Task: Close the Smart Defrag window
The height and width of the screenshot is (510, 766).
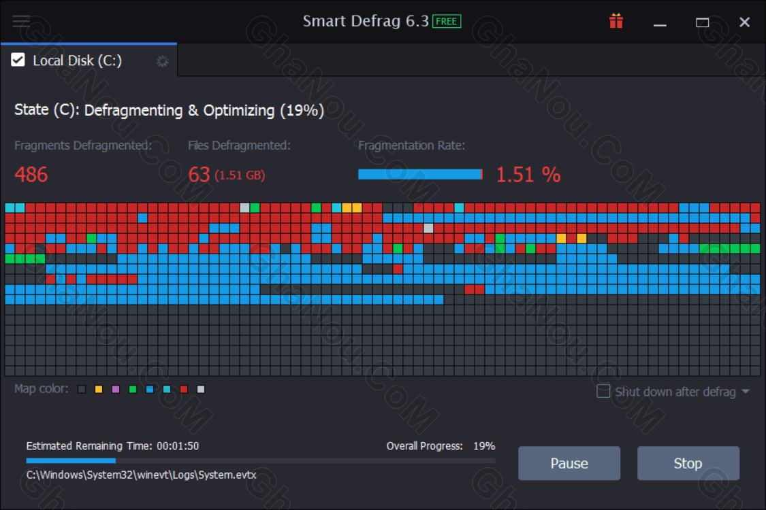Action: [744, 22]
